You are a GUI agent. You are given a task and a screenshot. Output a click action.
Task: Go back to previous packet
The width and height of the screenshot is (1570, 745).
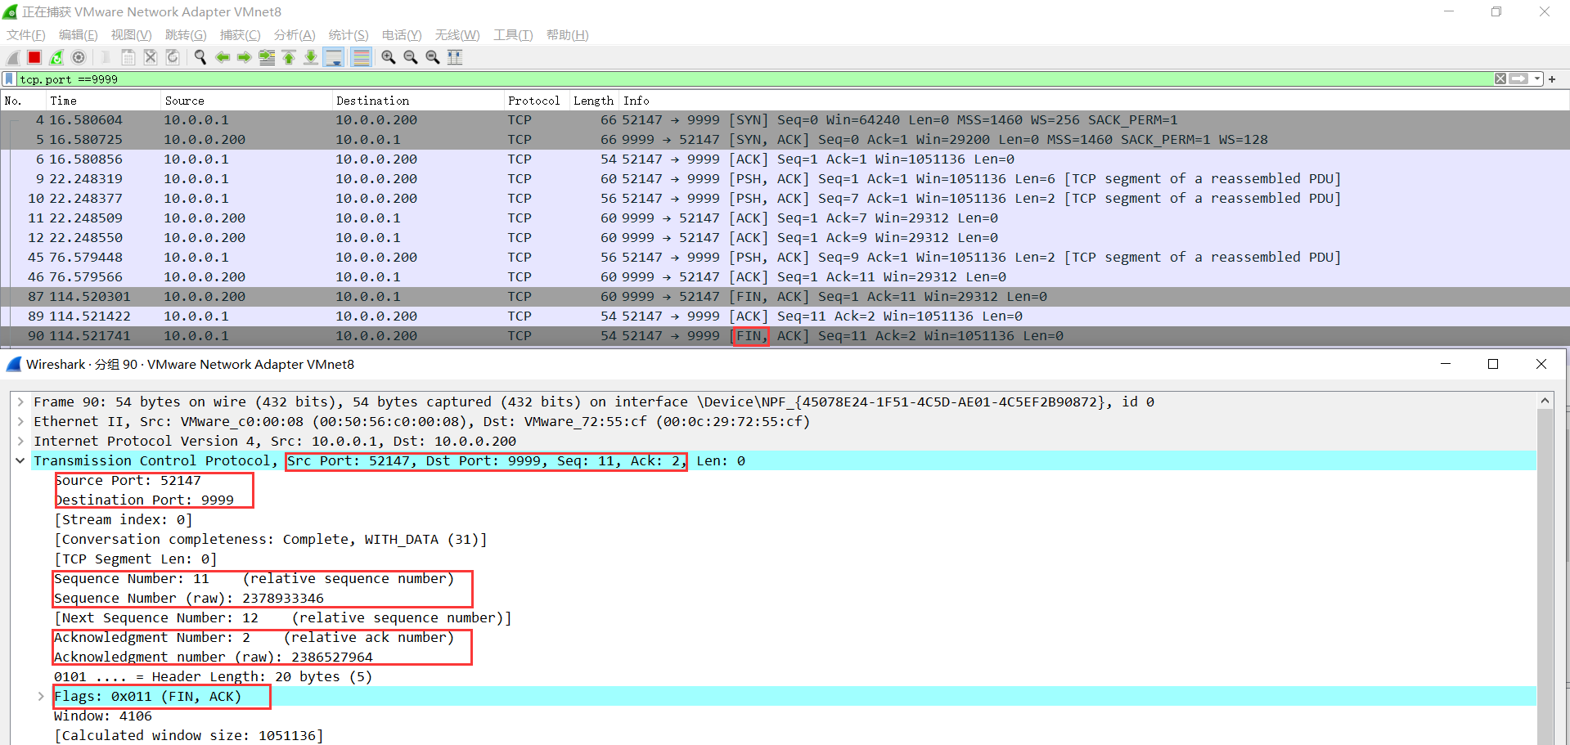[x=222, y=57]
